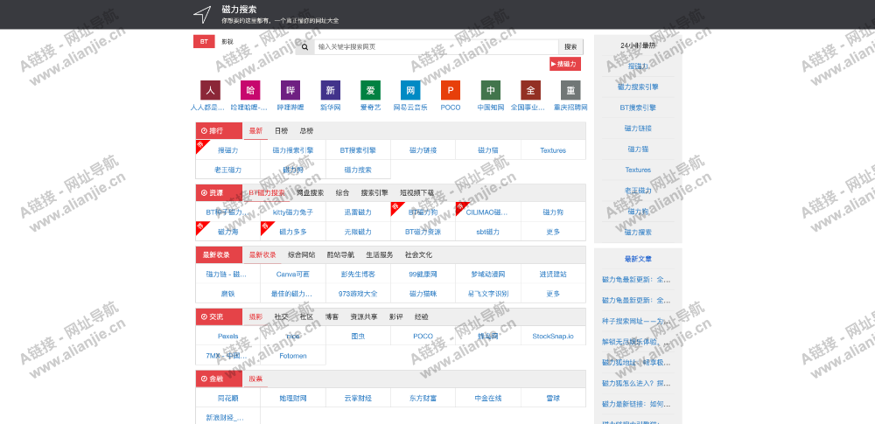Open the 彭先生博客 link
The image size is (875, 424).
click(358, 274)
